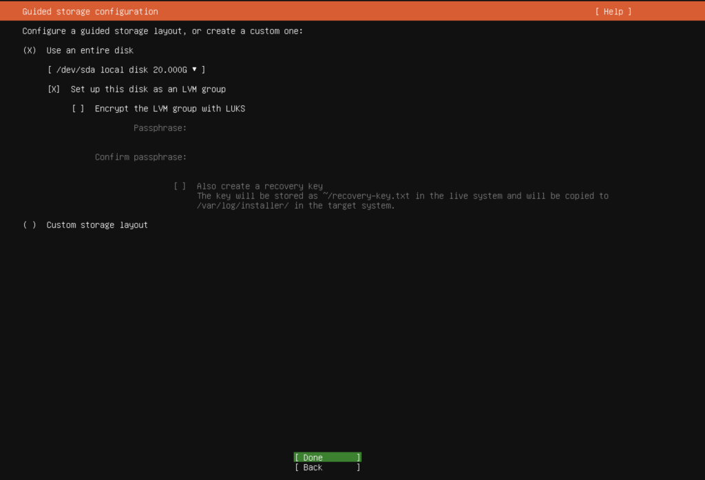The image size is (705, 480).
Task: Enable the LUKS encryption checkbox
Action: [78, 108]
